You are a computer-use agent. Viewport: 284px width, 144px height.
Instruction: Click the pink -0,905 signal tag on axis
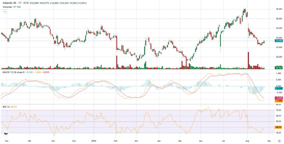point(279,98)
